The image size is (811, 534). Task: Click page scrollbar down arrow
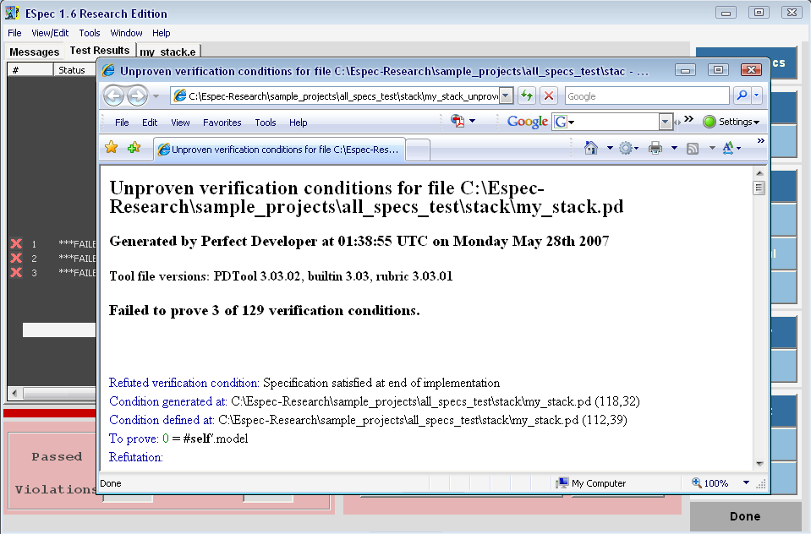[759, 464]
